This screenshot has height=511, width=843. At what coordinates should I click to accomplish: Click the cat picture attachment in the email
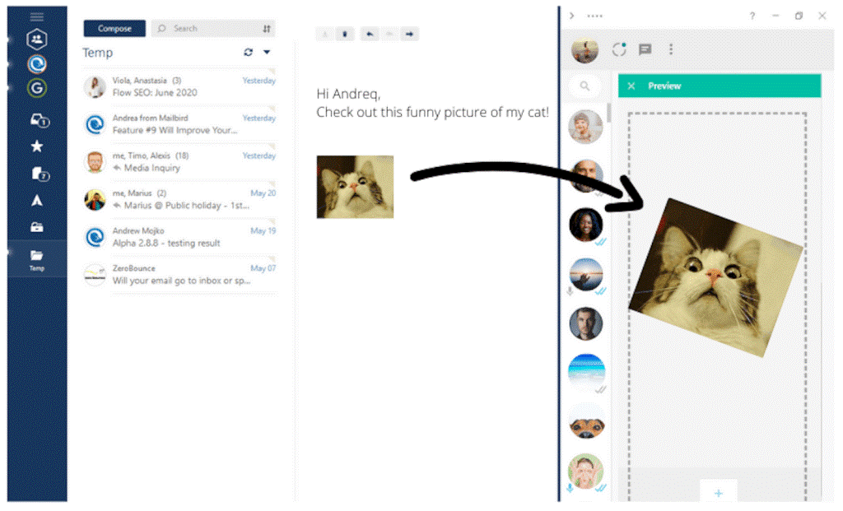355,187
